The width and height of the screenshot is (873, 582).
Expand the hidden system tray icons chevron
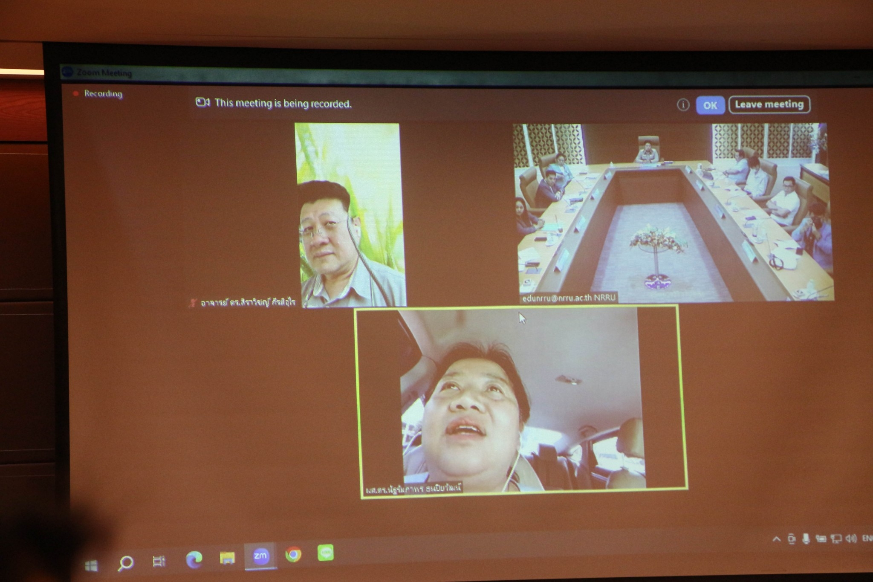click(776, 539)
